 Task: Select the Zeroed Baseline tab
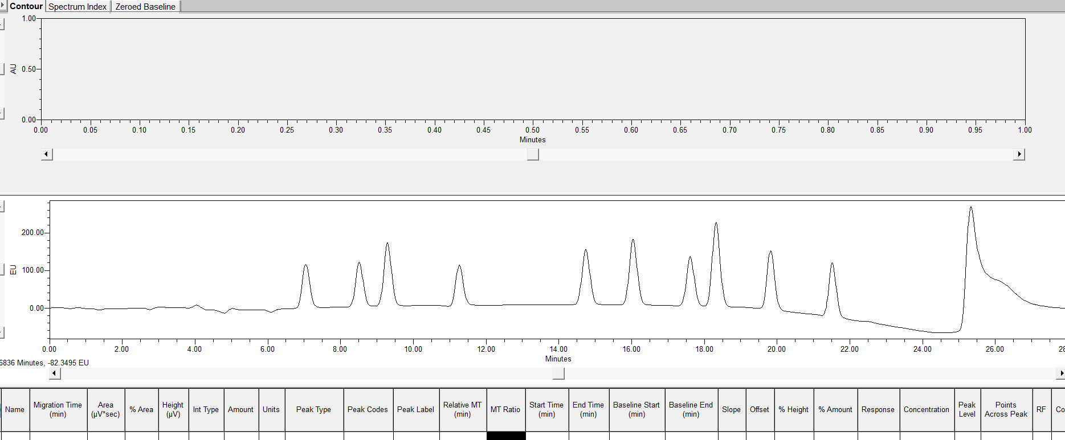145,7
